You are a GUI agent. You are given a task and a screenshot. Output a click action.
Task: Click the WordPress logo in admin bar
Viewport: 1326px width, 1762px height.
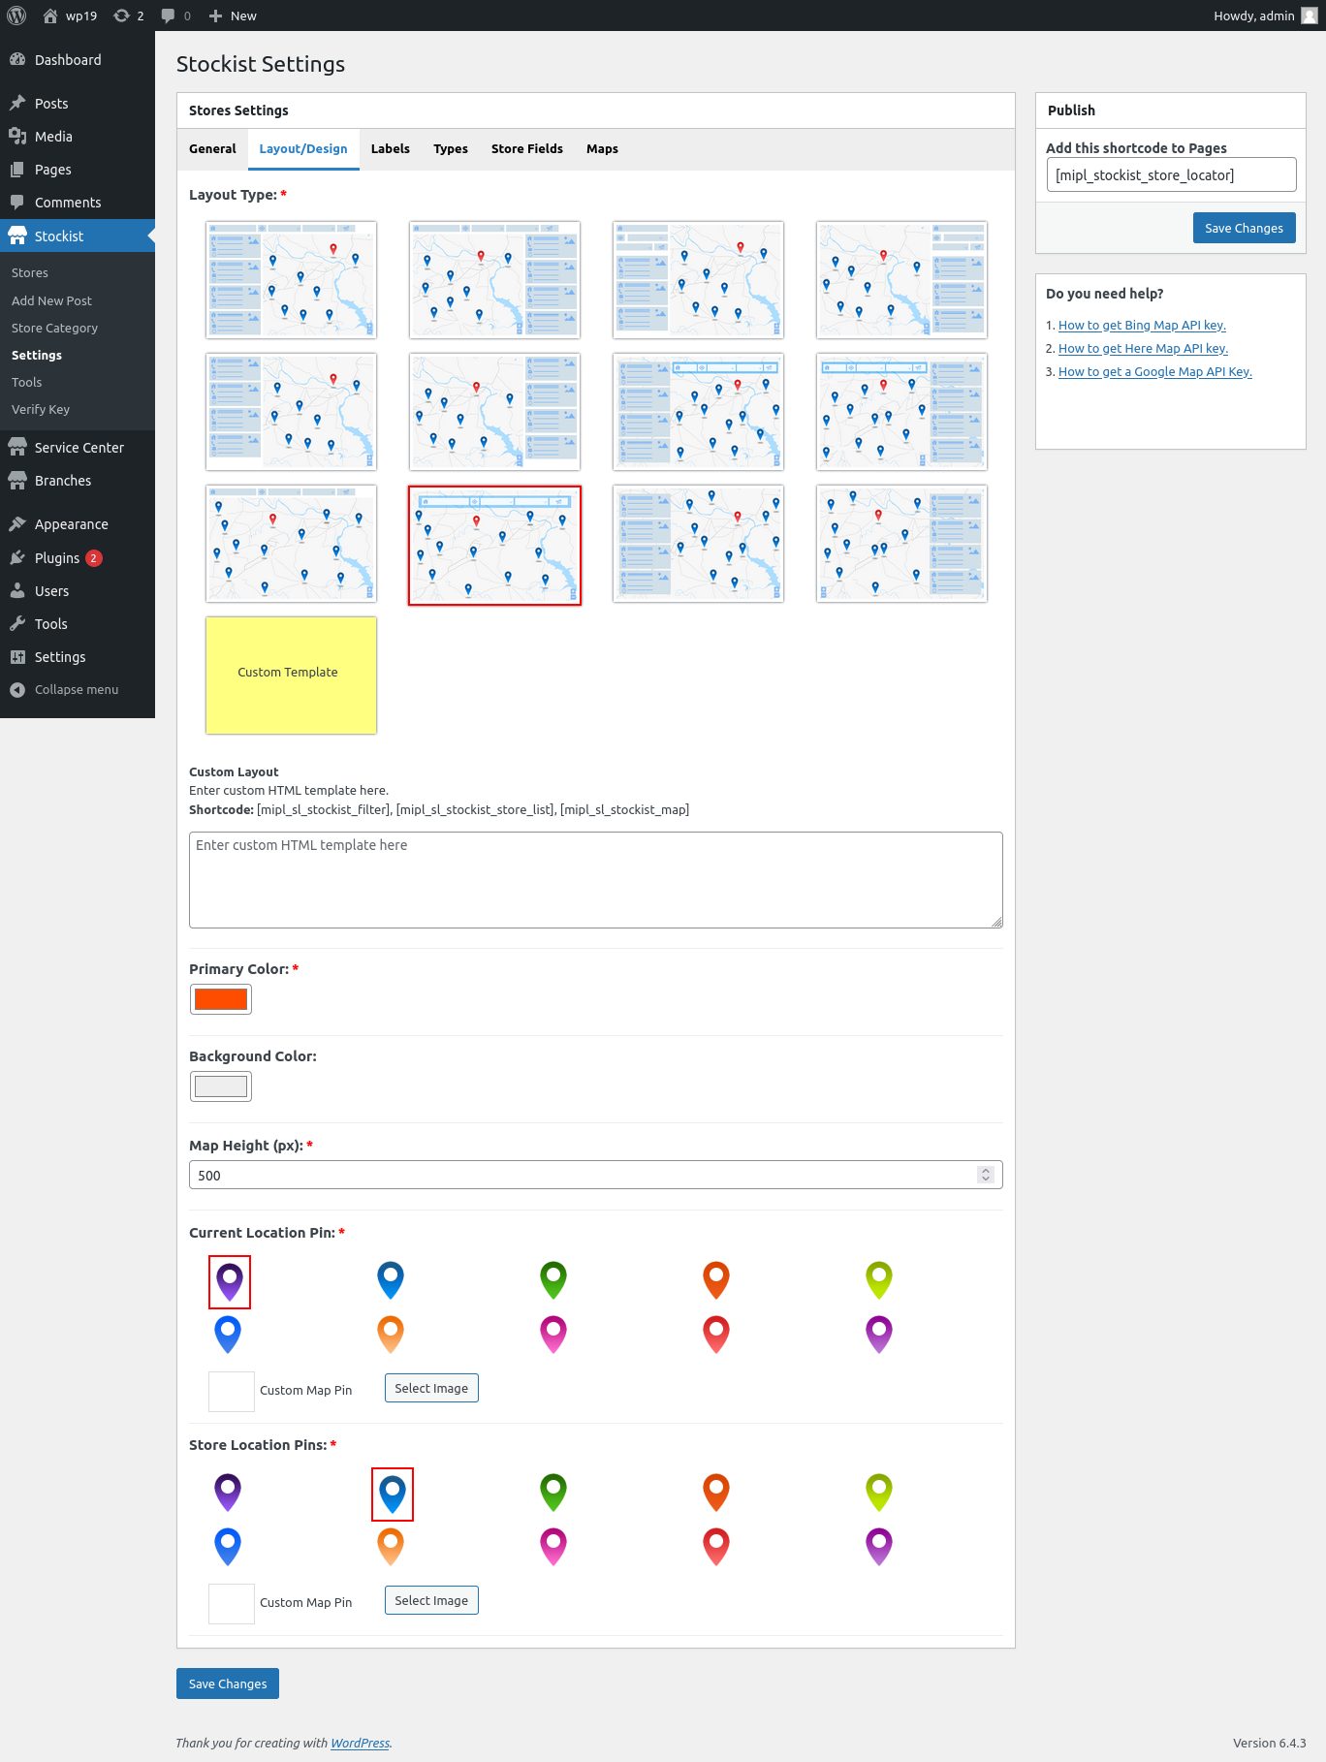tap(16, 16)
